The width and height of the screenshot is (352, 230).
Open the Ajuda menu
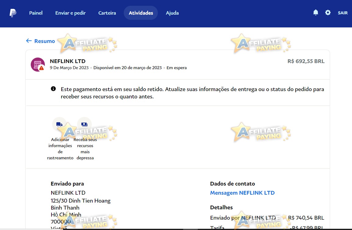172,13
